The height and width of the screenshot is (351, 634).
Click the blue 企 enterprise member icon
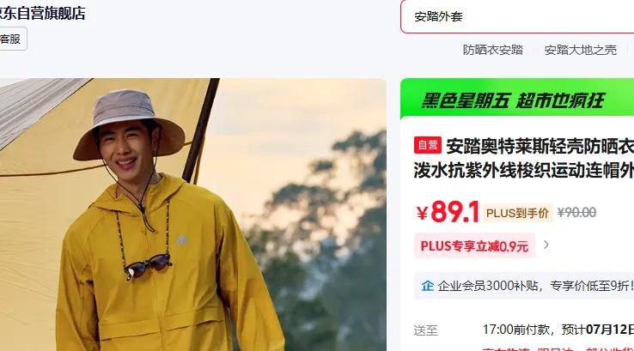pyautogui.click(x=427, y=286)
